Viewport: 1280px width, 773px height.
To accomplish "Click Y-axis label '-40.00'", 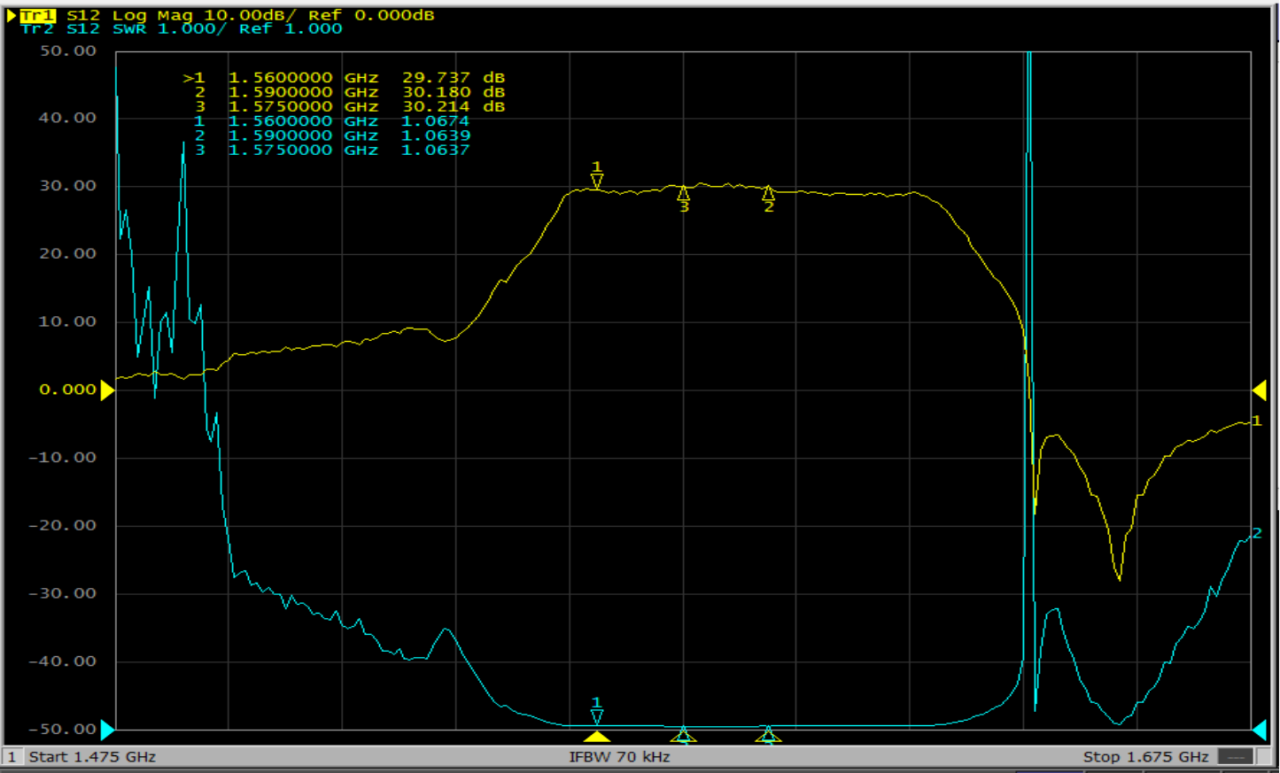I will [x=63, y=661].
